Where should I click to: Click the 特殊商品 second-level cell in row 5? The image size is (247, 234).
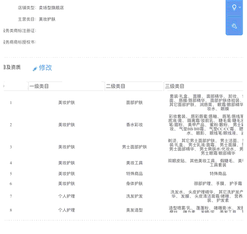pos(134,174)
